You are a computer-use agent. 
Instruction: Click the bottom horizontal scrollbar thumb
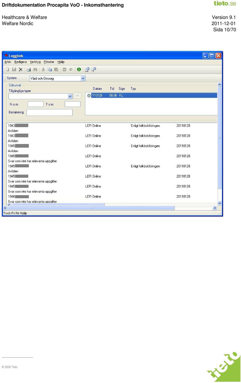point(91,208)
